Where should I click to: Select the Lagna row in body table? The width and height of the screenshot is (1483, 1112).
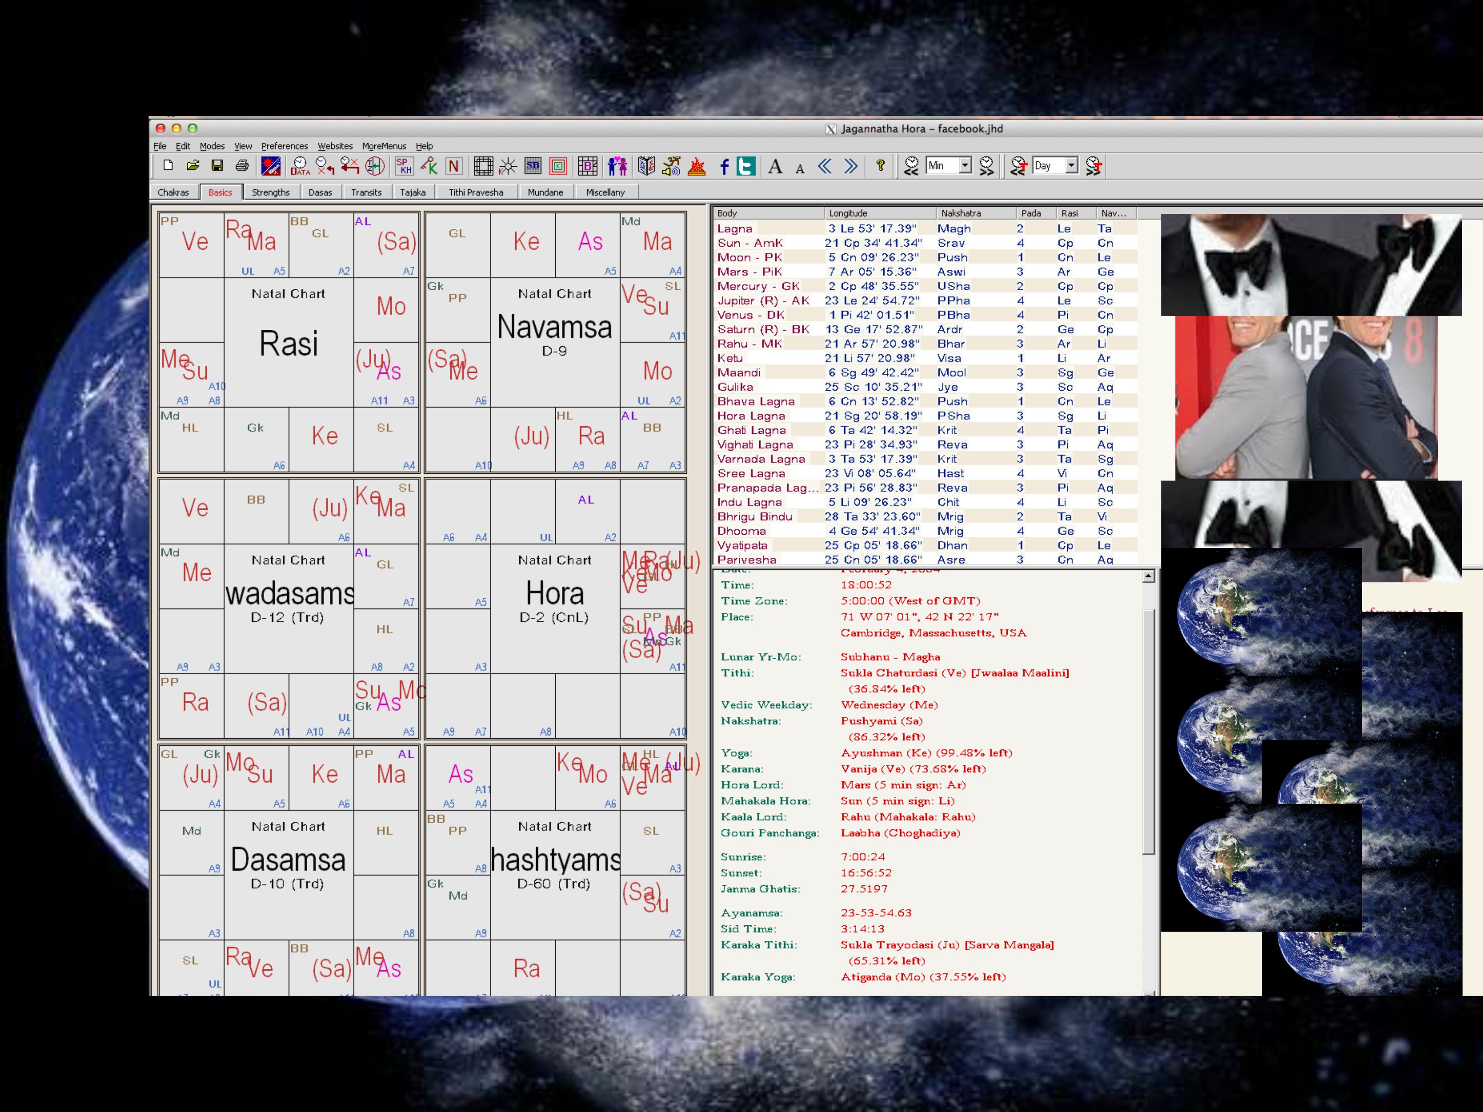[x=925, y=228]
